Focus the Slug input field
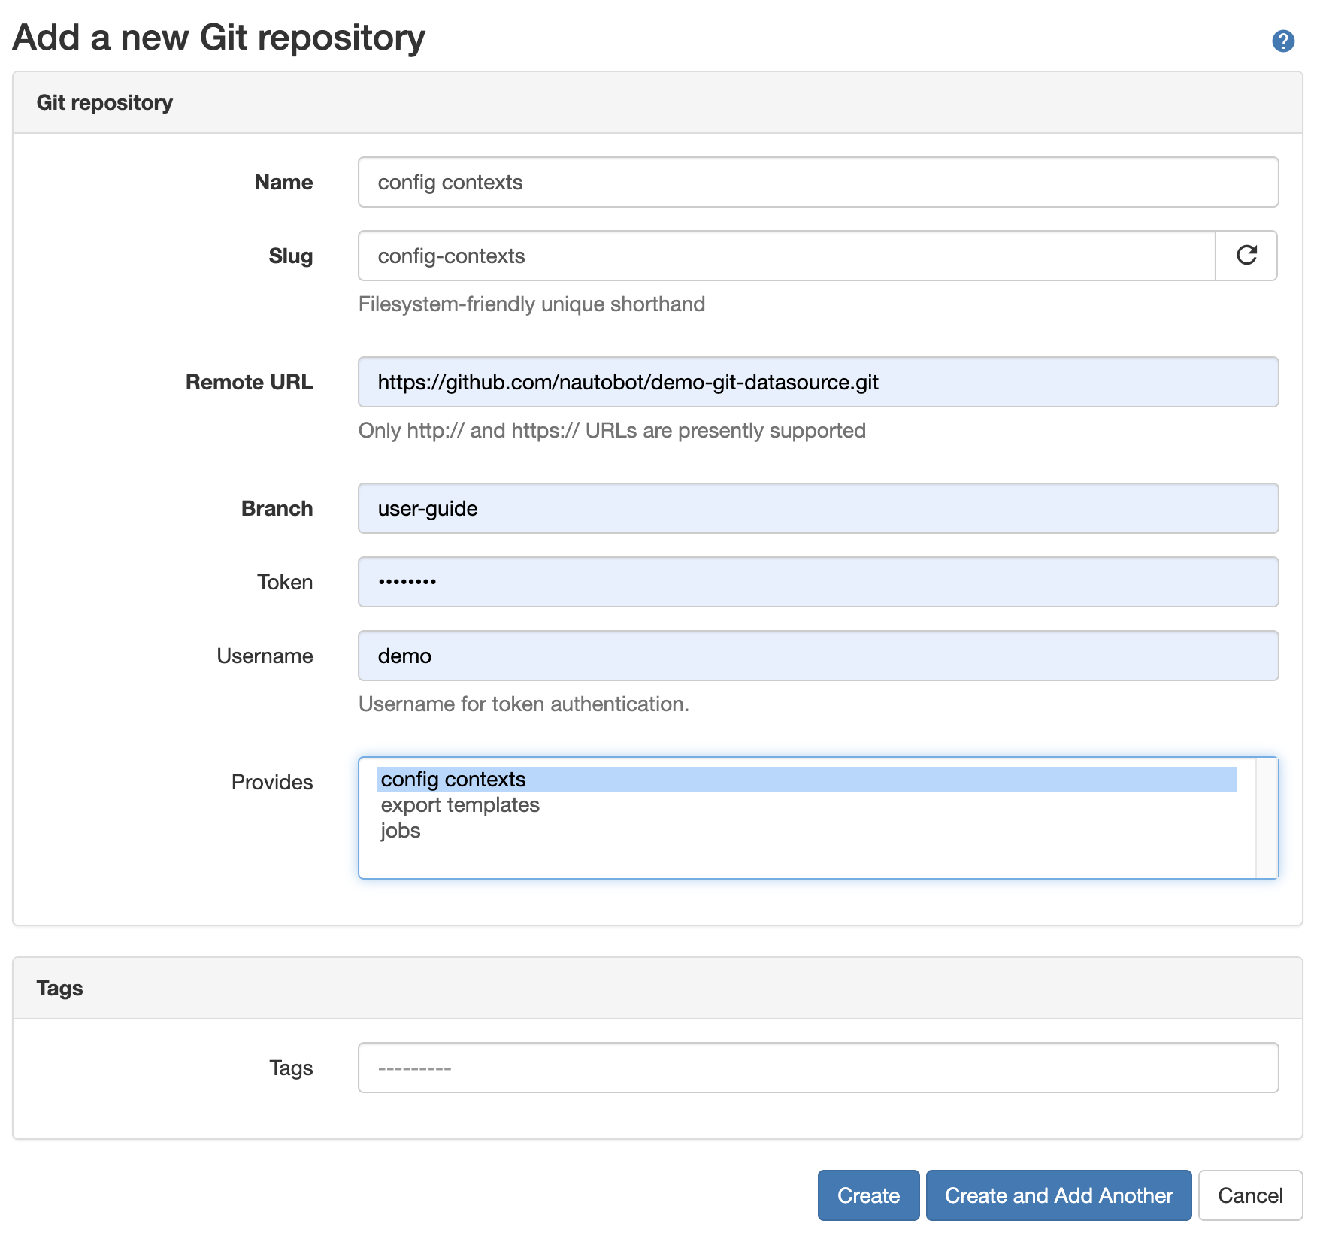Viewport: 1317px width, 1236px height. [787, 256]
